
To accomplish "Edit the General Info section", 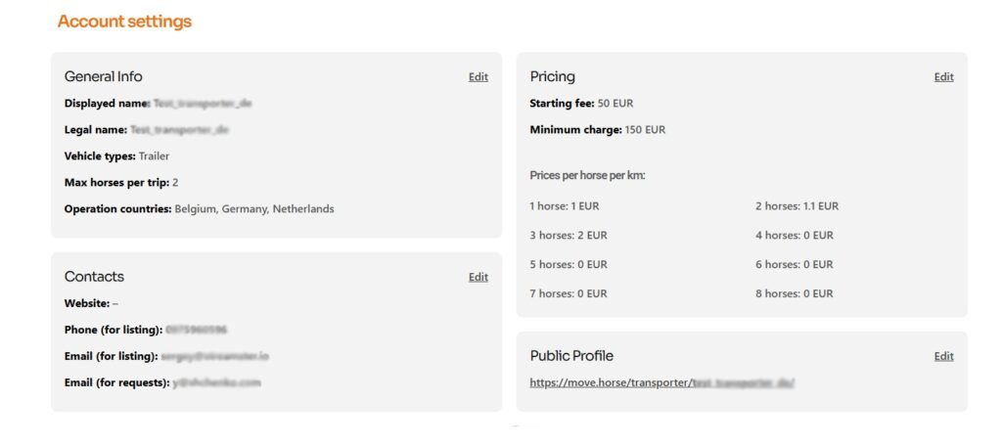I will pyautogui.click(x=478, y=77).
